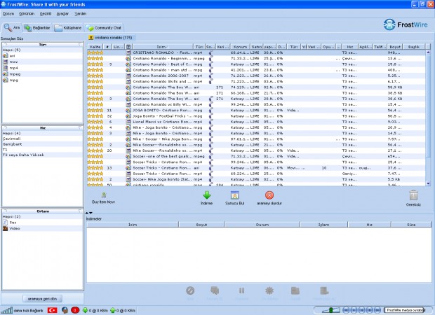This screenshot has width=435, height=315.
Task: Switch to the Ara search tab
Action: 12,28
